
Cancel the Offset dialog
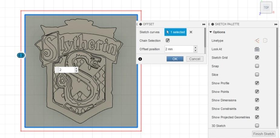click(195, 59)
